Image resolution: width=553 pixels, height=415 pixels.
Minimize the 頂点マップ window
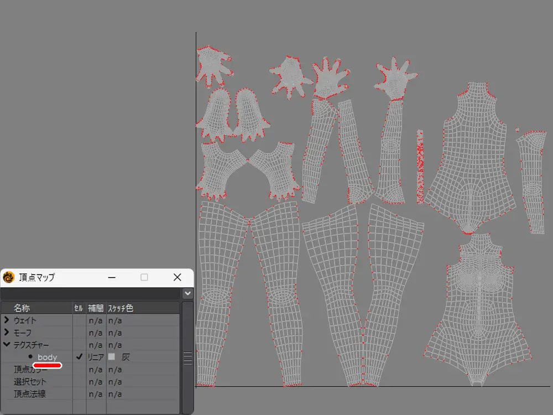111,277
